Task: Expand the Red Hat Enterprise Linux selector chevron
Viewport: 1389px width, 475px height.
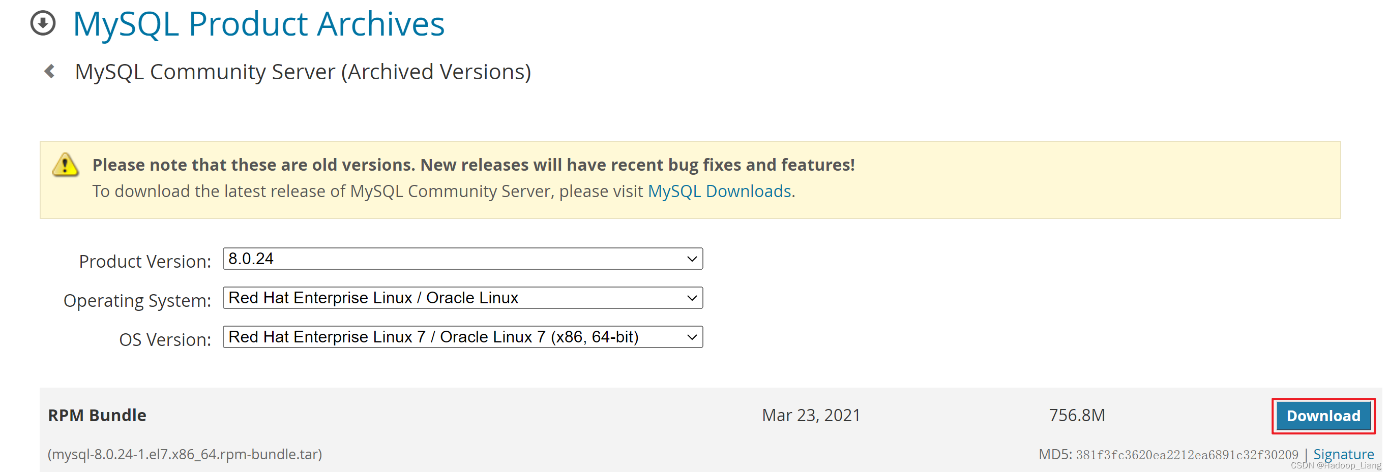Action: point(692,298)
